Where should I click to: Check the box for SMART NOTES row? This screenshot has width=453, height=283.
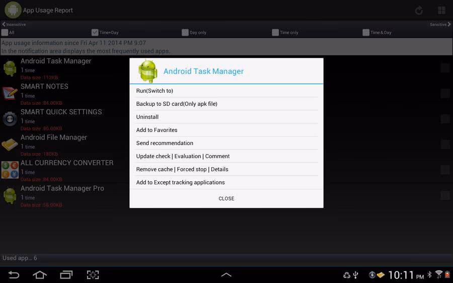point(445,93)
